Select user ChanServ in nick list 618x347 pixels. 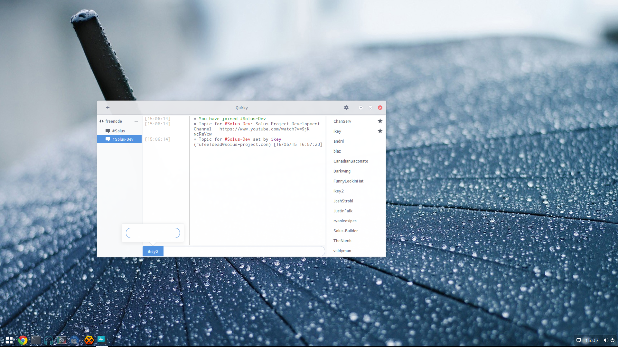click(x=356, y=121)
